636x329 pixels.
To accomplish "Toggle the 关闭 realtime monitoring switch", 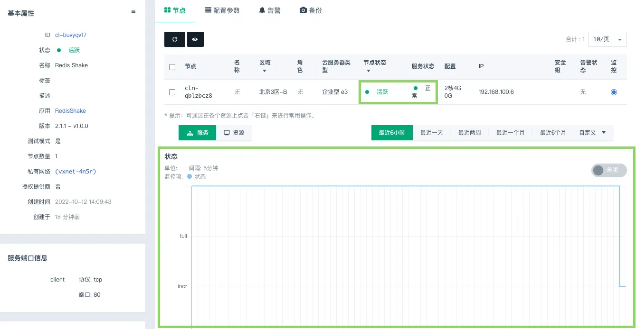I will coord(608,170).
